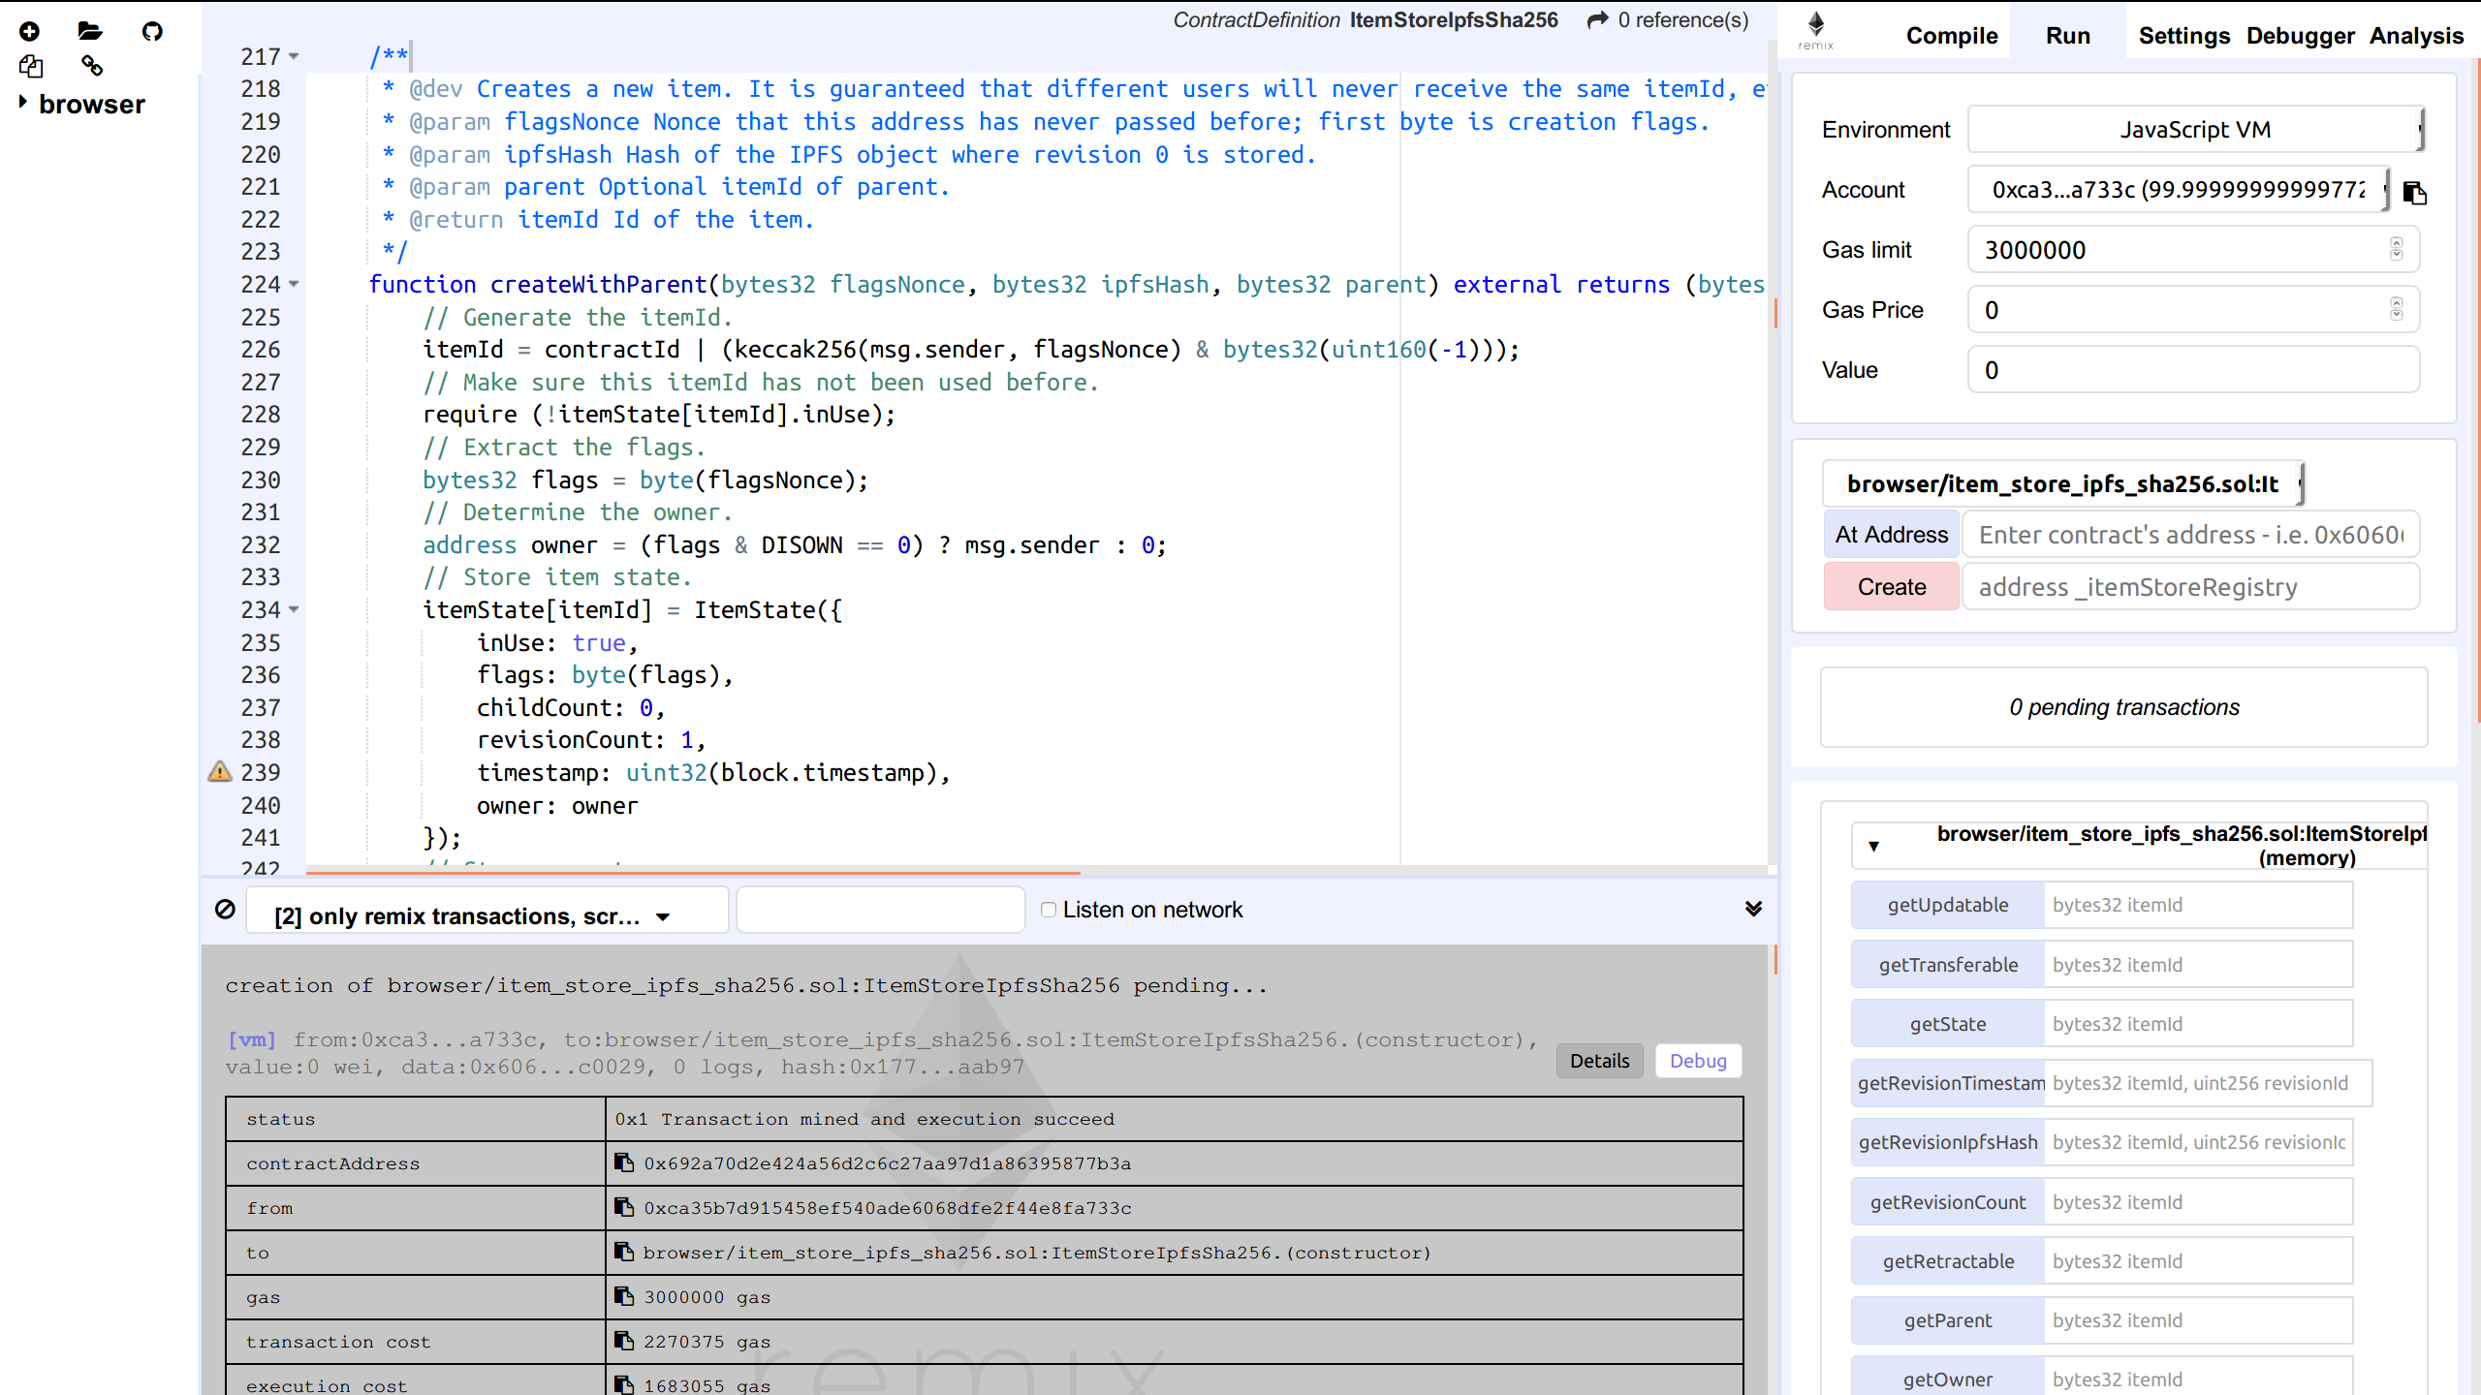Copy account address with clipboard icon

click(x=2415, y=193)
